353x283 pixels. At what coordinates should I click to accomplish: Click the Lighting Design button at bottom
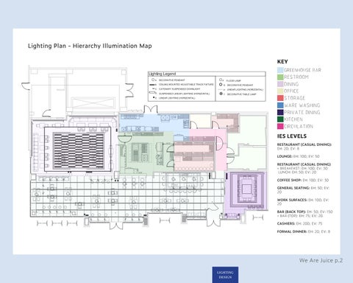coord(225,275)
